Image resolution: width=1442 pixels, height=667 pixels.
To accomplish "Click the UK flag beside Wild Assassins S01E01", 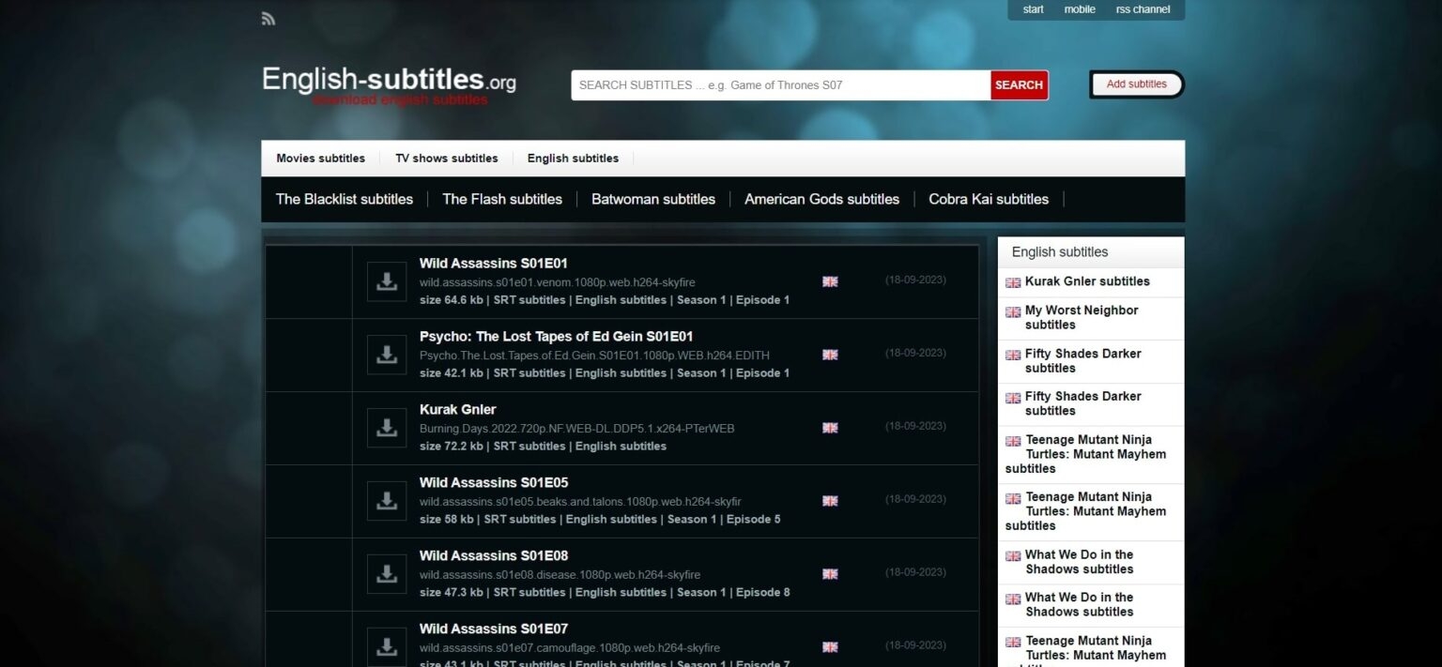I will [x=830, y=281].
